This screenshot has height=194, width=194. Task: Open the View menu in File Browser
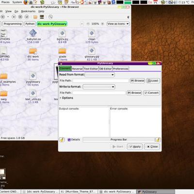click(8, 11)
